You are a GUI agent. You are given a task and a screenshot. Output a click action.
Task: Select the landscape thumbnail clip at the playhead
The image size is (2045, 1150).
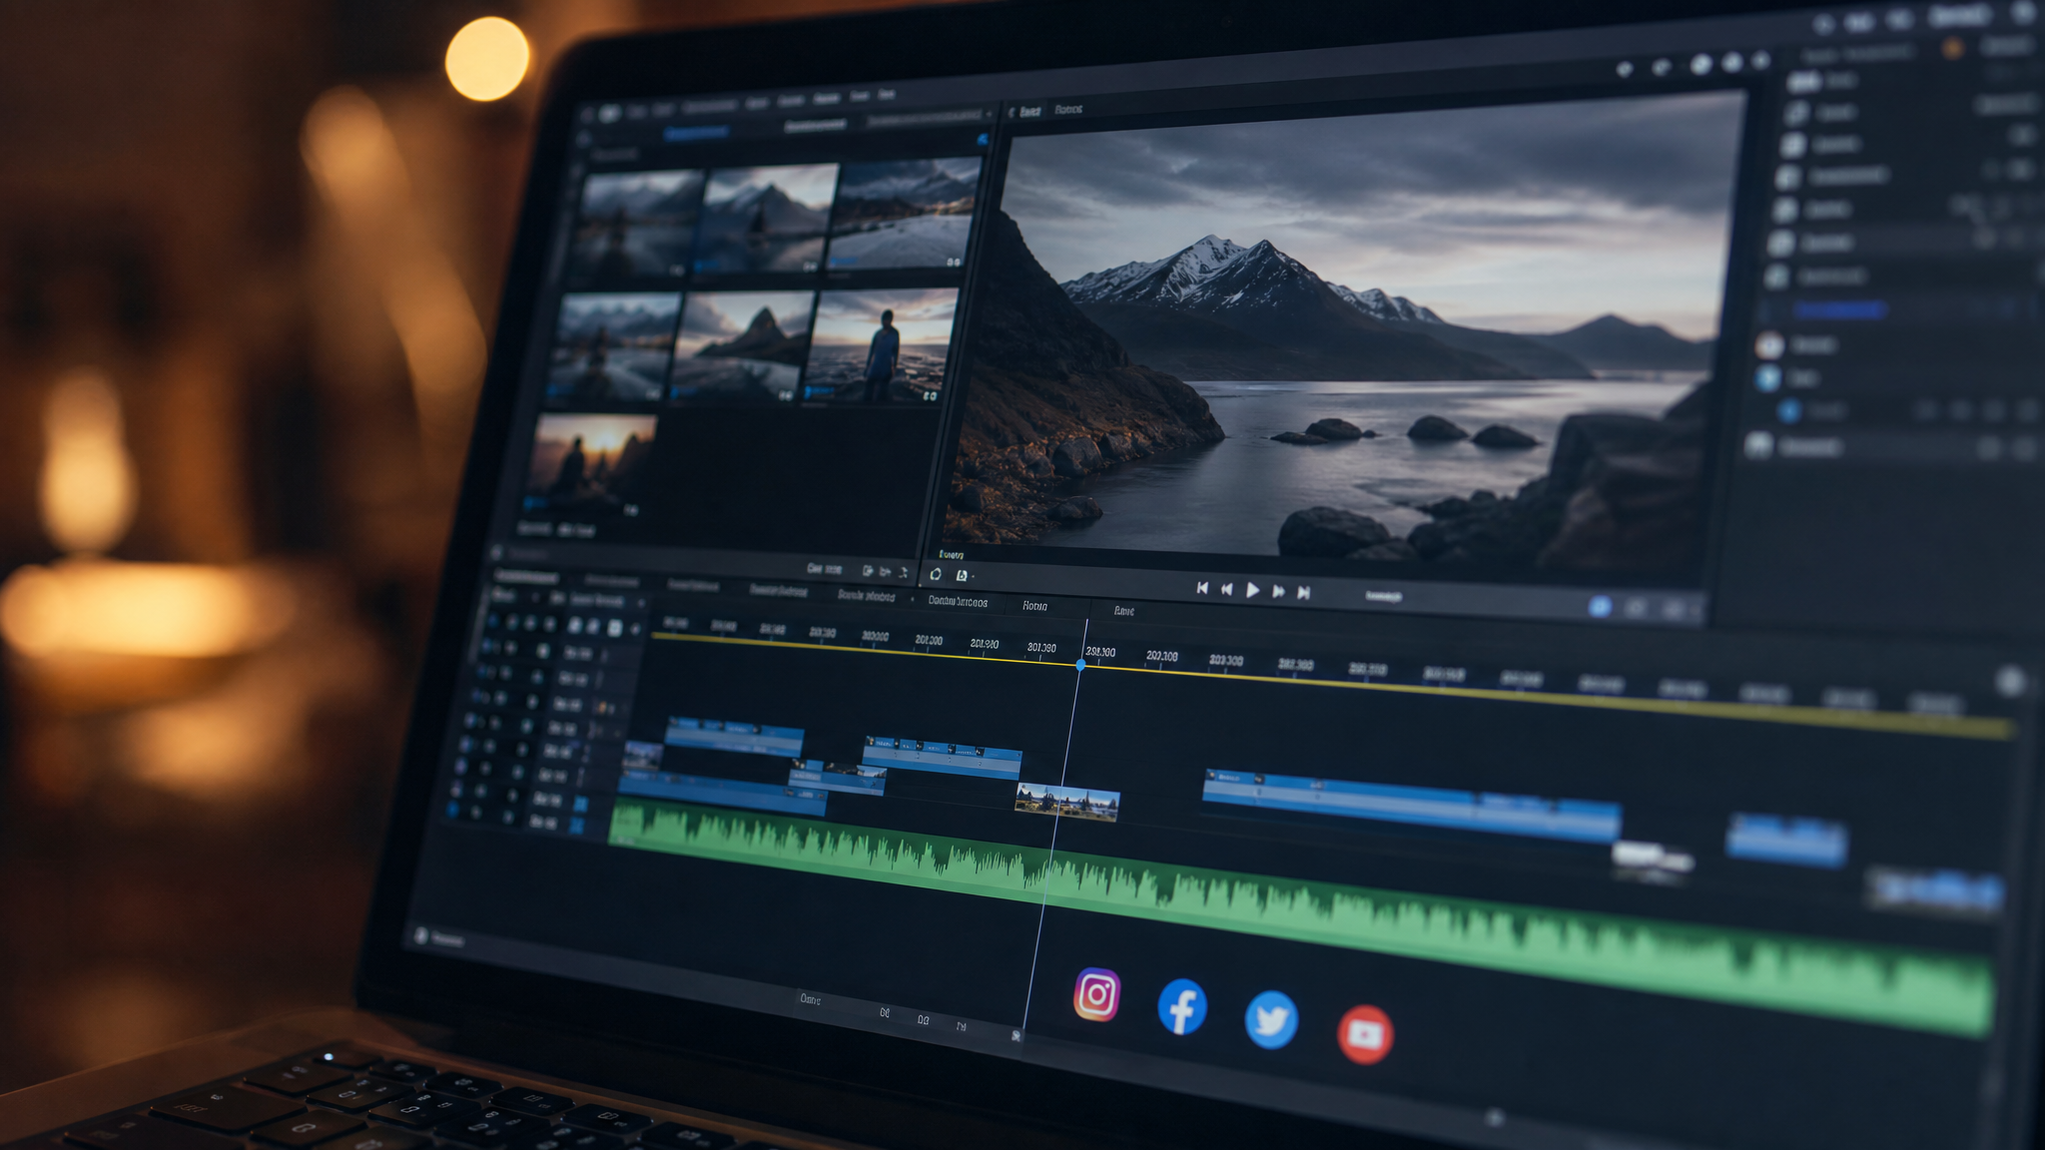1066,802
